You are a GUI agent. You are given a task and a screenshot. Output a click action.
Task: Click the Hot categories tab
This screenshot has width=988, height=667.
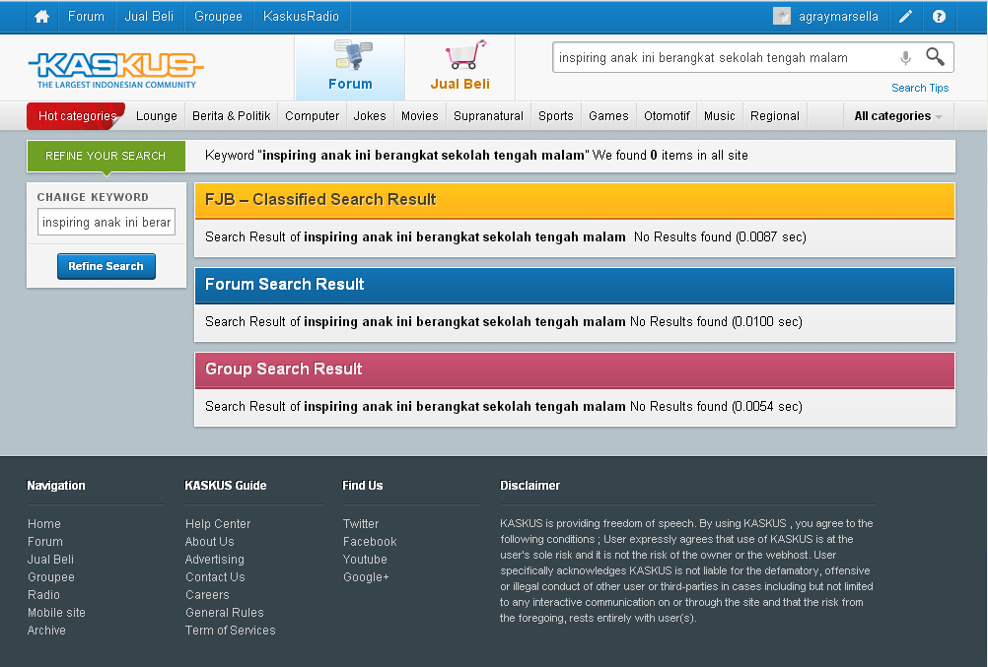[77, 116]
